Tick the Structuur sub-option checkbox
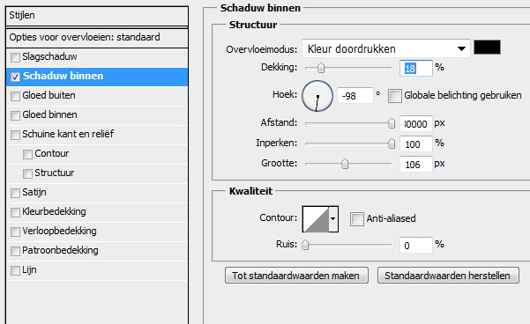Image resolution: width=530 pixels, height=324 pixels. 27,173
